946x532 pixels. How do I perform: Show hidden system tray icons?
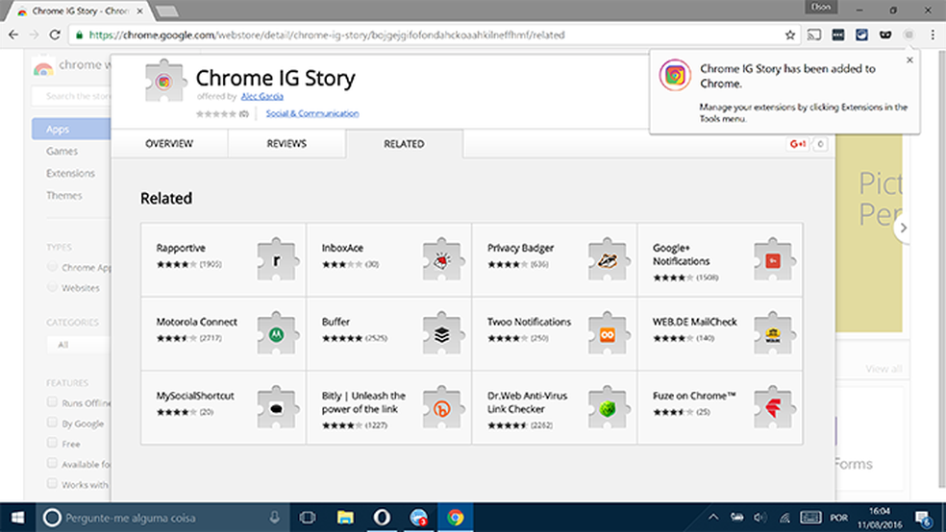click(713, 518)
